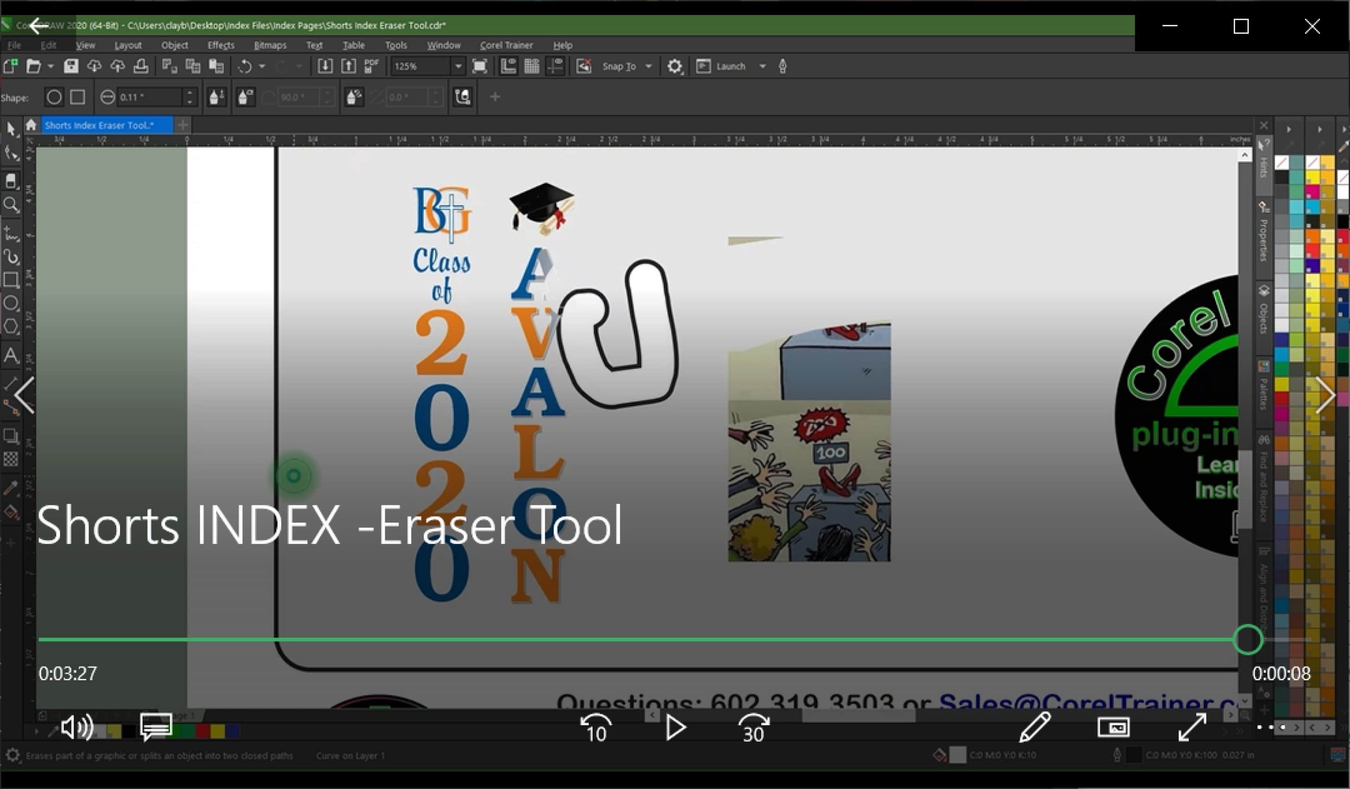Viewport: 1350px width, 789px height.
Task: Skip back 10 seconds
Action: pyautogui.click(x=596, y=729)
